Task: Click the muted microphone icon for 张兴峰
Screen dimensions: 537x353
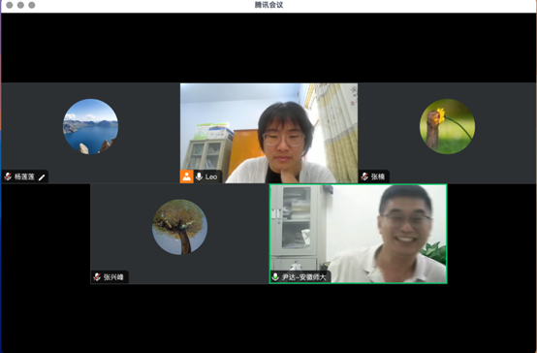Action: tap(97, 277)
